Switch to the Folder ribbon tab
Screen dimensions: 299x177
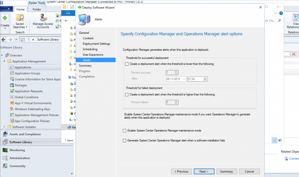pos(37,9)
